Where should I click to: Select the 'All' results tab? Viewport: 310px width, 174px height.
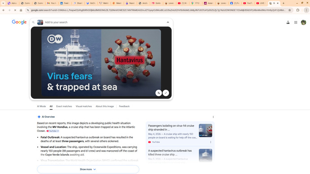point(51,106)
